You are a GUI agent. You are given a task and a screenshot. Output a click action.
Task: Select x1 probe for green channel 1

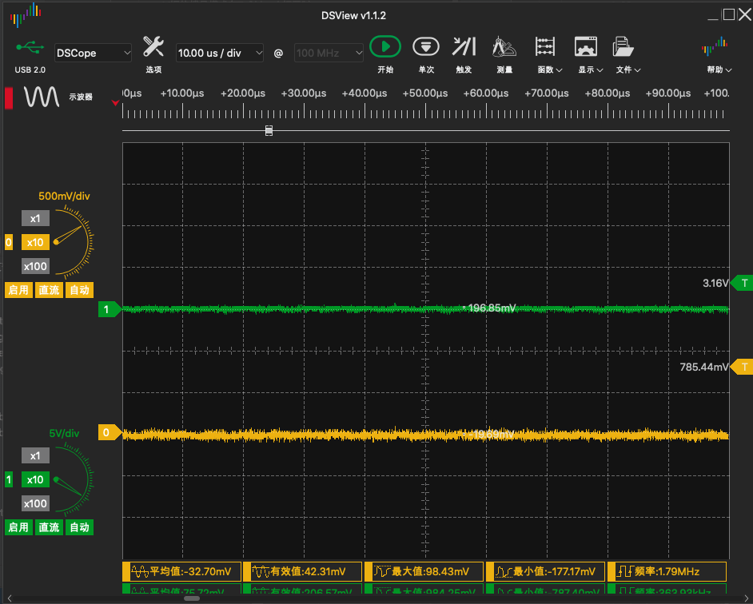(35, 455)
